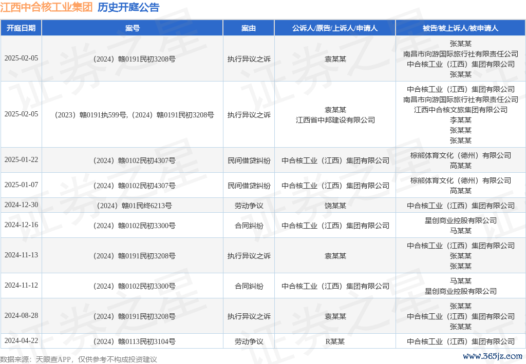Click the 历史开庭公告 heading
The width and height of the screenshot is (526, 364).
pos(128,7)
